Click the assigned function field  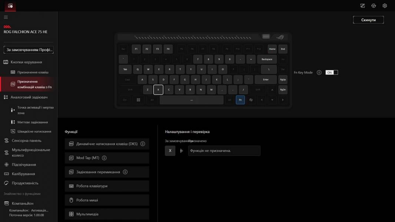[224, 151]
